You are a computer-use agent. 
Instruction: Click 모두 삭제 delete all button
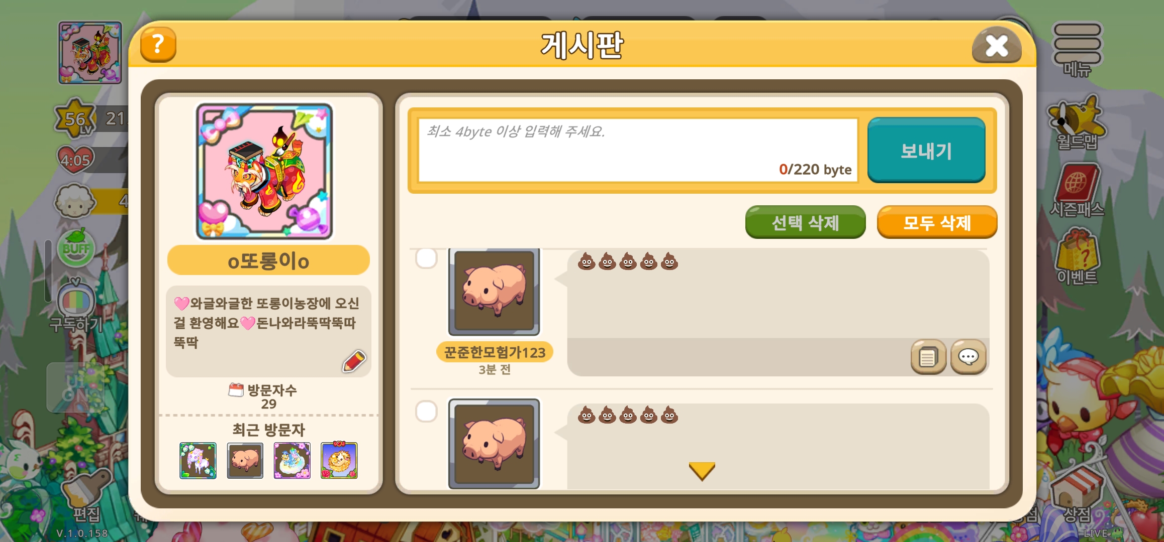pos(937,222)
